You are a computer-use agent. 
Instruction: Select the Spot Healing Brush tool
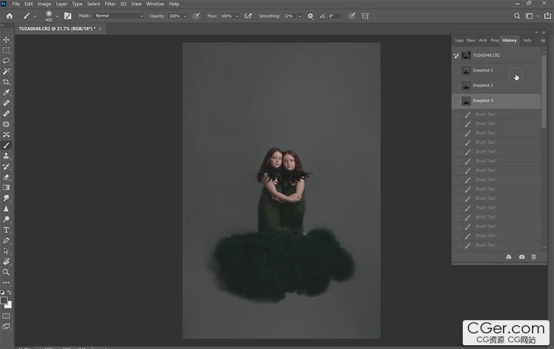6,103
